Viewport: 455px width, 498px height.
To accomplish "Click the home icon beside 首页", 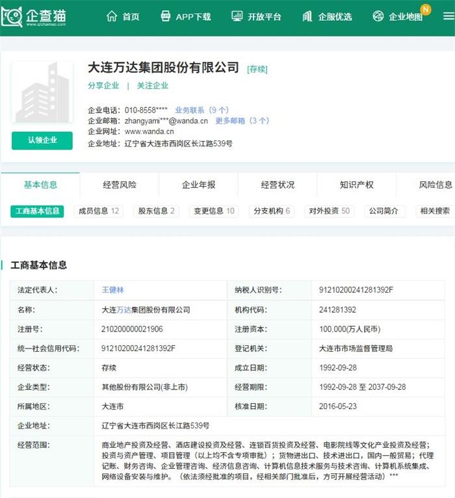I will click(x=112, y=16).
